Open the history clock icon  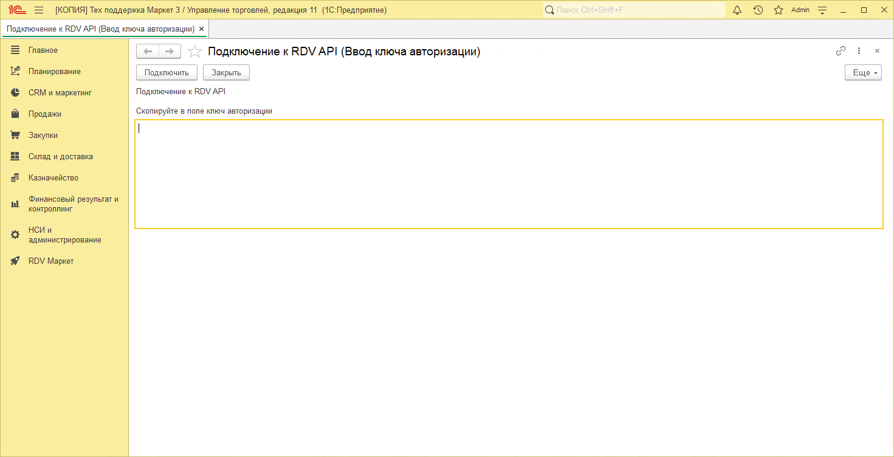758,10
